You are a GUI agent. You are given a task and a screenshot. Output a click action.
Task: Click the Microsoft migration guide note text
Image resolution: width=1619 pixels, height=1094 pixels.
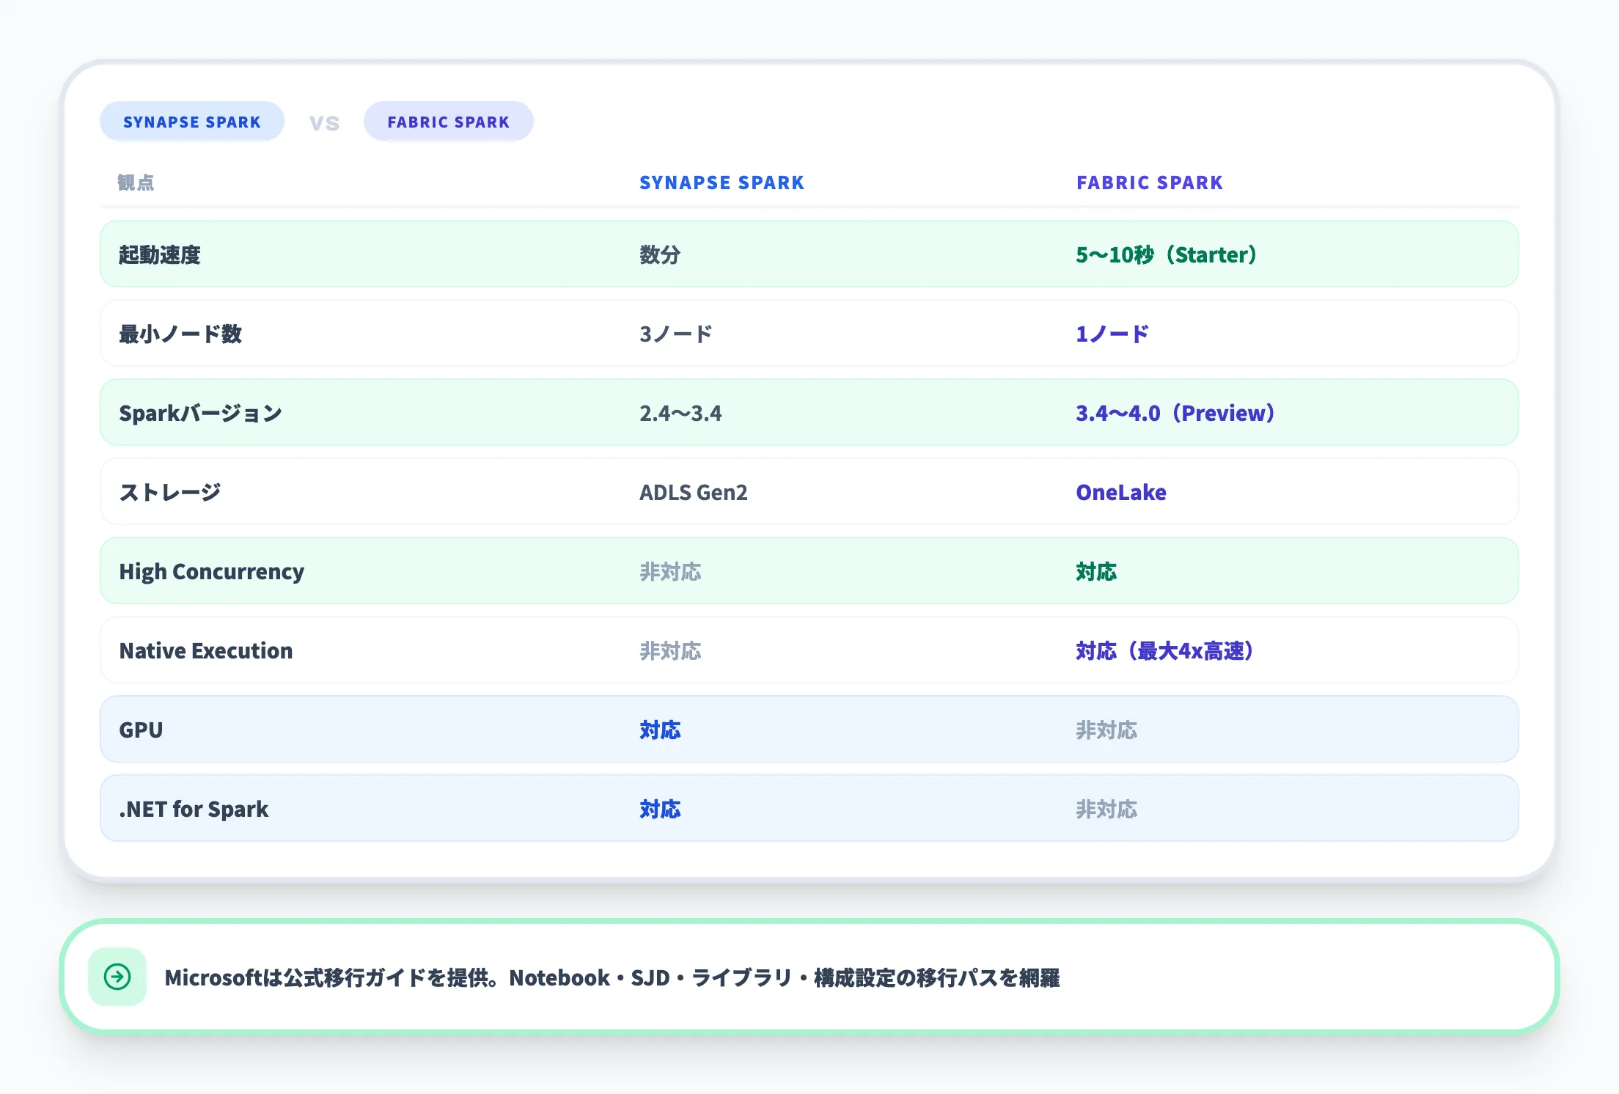click(614, 977)
